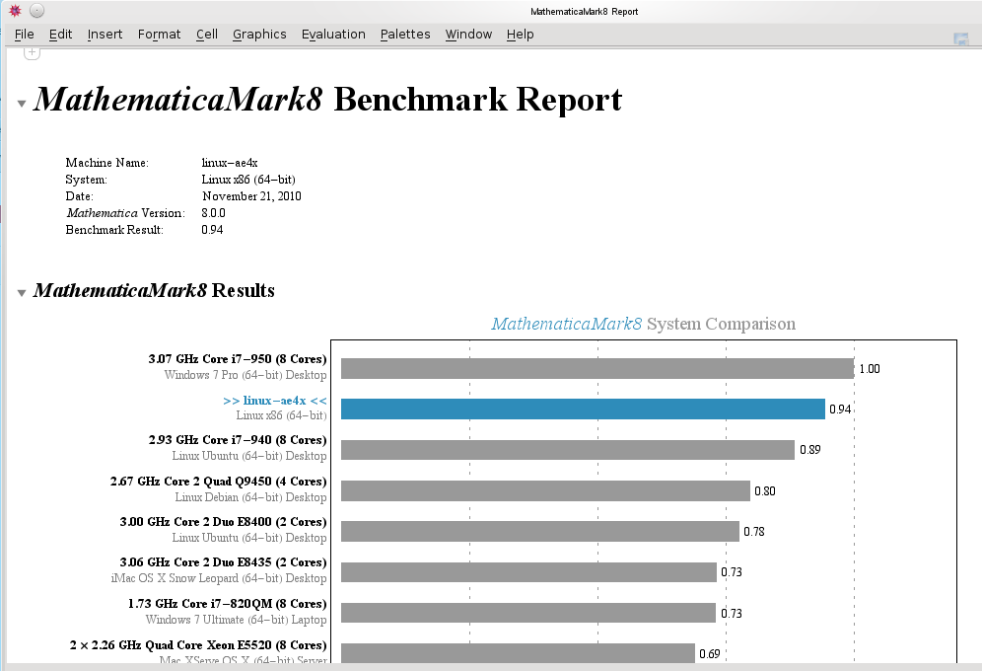Click the date November 21, 2010
This screenshot has height=671, width=982.
coord(251,196)
